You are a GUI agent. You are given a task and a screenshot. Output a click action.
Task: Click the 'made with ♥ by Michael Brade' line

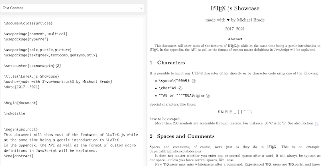pos(235,20)
